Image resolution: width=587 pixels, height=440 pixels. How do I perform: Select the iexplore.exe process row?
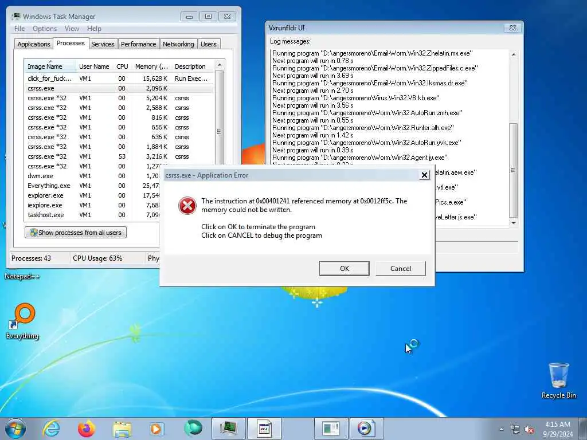pos(92,205)
